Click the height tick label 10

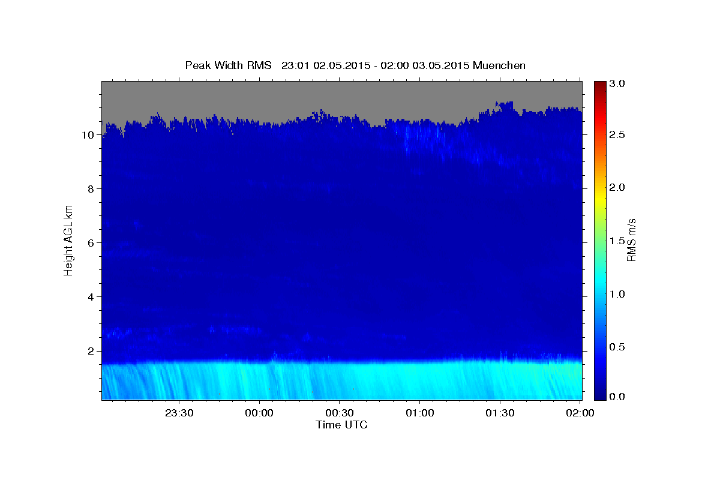tap(89, 135)
